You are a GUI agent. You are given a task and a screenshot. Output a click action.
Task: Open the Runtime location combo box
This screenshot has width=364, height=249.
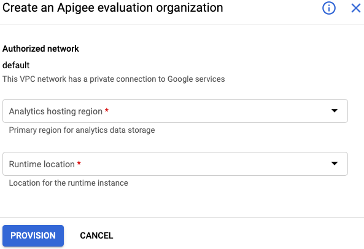(x=175, y=164)
